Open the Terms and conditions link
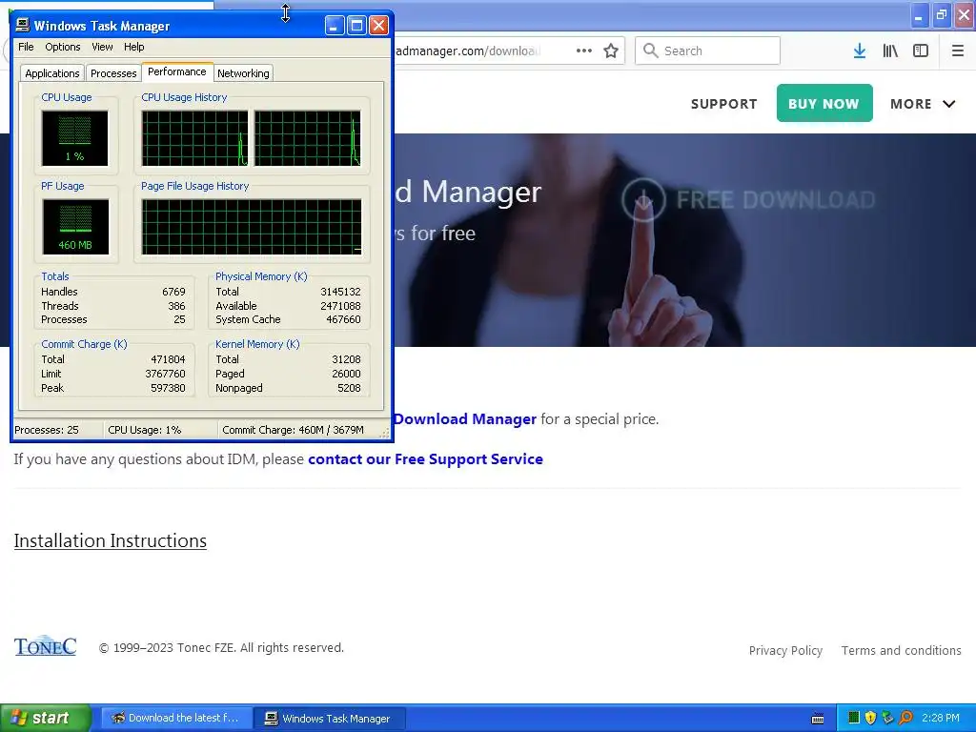This screenshot has width=976, height=732. pos(902,650)
